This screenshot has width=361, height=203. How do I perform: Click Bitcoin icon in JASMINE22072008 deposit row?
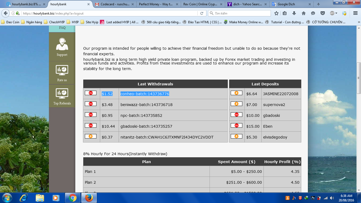(237, 93)
